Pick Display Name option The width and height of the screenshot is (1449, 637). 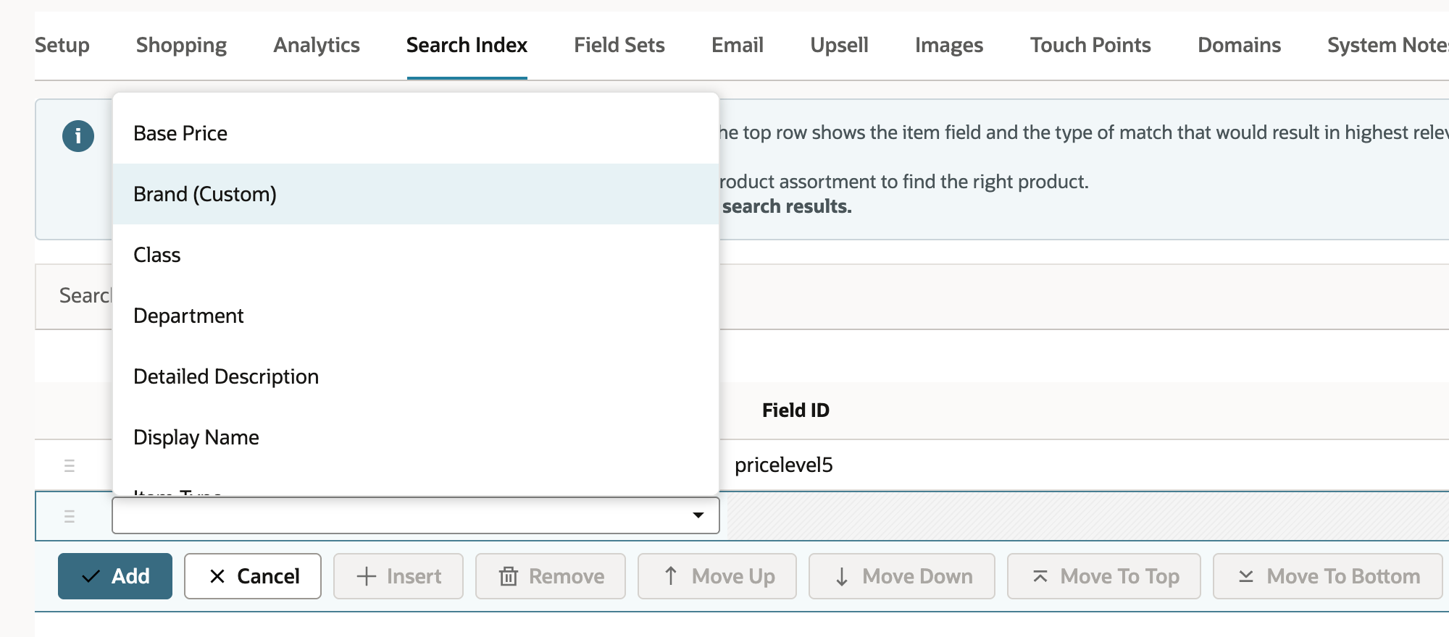(416, 437)
